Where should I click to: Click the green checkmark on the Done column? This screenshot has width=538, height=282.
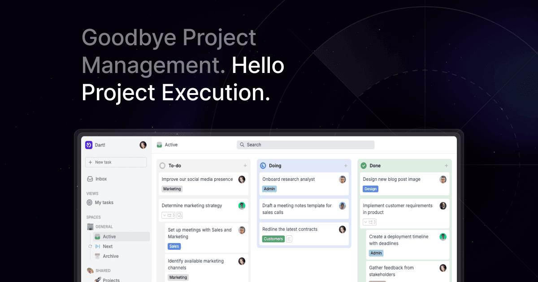(364, 166)
